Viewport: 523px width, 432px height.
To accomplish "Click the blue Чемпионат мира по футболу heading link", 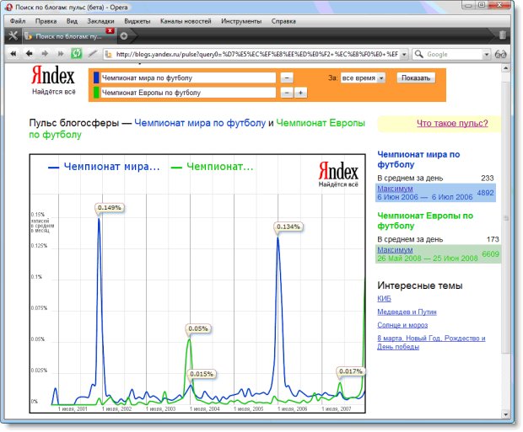I will point(418,159).
